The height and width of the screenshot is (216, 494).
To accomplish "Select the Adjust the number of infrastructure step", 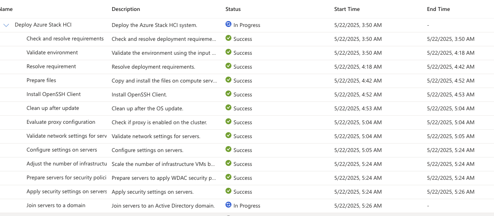I will click(67, 164).
